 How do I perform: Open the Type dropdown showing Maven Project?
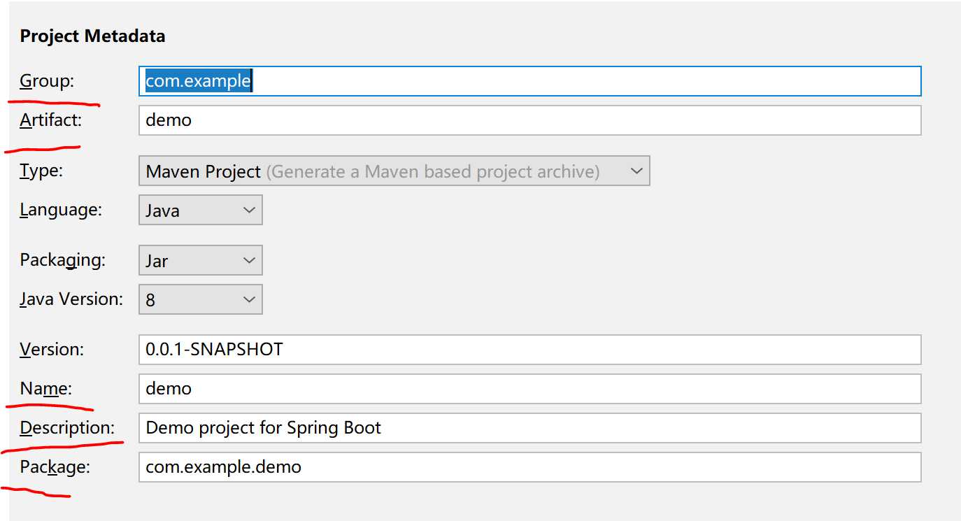pyautogui.click(x=394, y=171)
